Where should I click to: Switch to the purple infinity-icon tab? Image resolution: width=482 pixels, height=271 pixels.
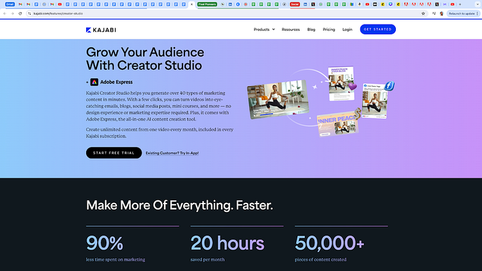445,4
